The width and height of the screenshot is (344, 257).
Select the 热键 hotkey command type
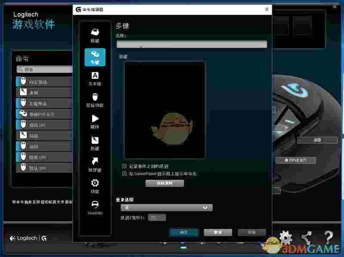point(95,143)
